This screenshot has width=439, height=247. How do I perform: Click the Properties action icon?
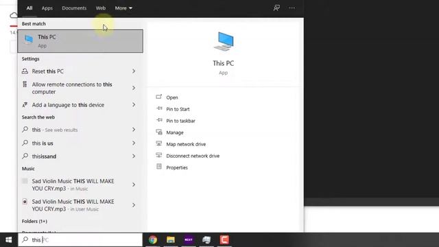(x=159, y=167)
